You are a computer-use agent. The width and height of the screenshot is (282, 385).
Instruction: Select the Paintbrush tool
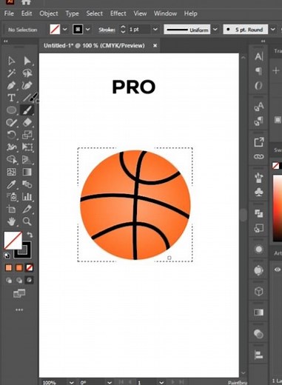27,110
